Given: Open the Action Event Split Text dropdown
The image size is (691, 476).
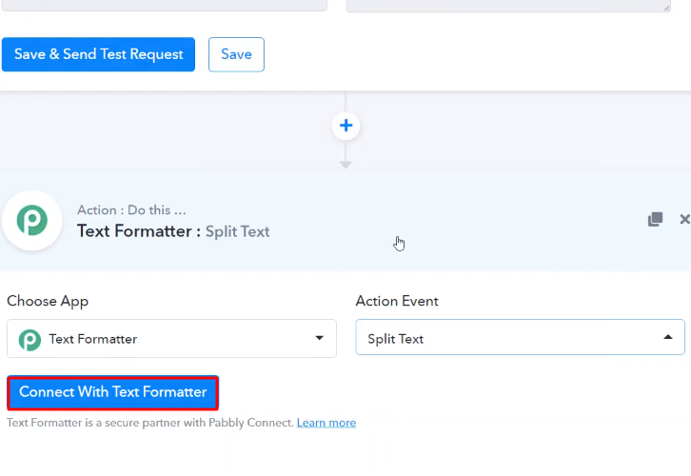Looking at the screenshot, I should [520, 337].
